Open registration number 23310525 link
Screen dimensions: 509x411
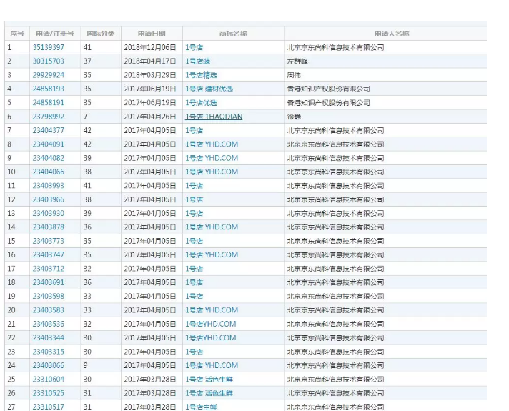(48, 393)
